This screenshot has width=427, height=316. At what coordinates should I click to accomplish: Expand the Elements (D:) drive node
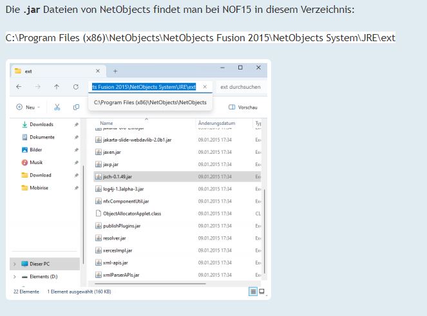tap(15, 276)
